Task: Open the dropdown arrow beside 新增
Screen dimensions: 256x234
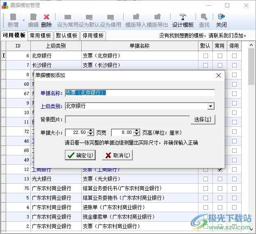Action: point(24,20)
